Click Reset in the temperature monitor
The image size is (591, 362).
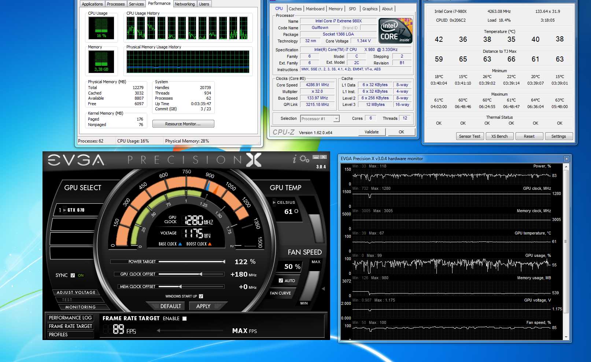click(529, 136)
